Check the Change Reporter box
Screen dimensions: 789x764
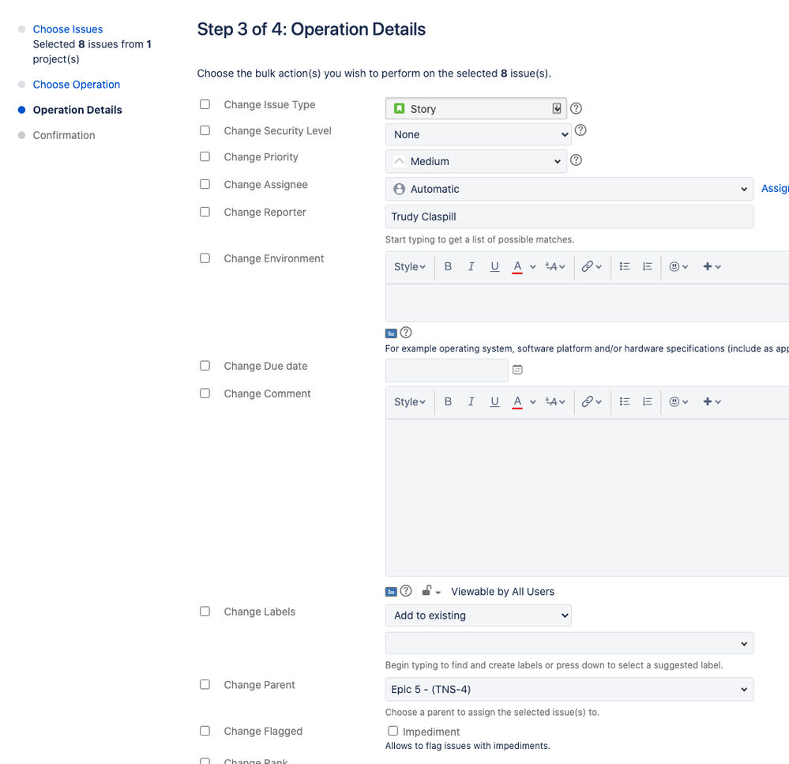205,212
